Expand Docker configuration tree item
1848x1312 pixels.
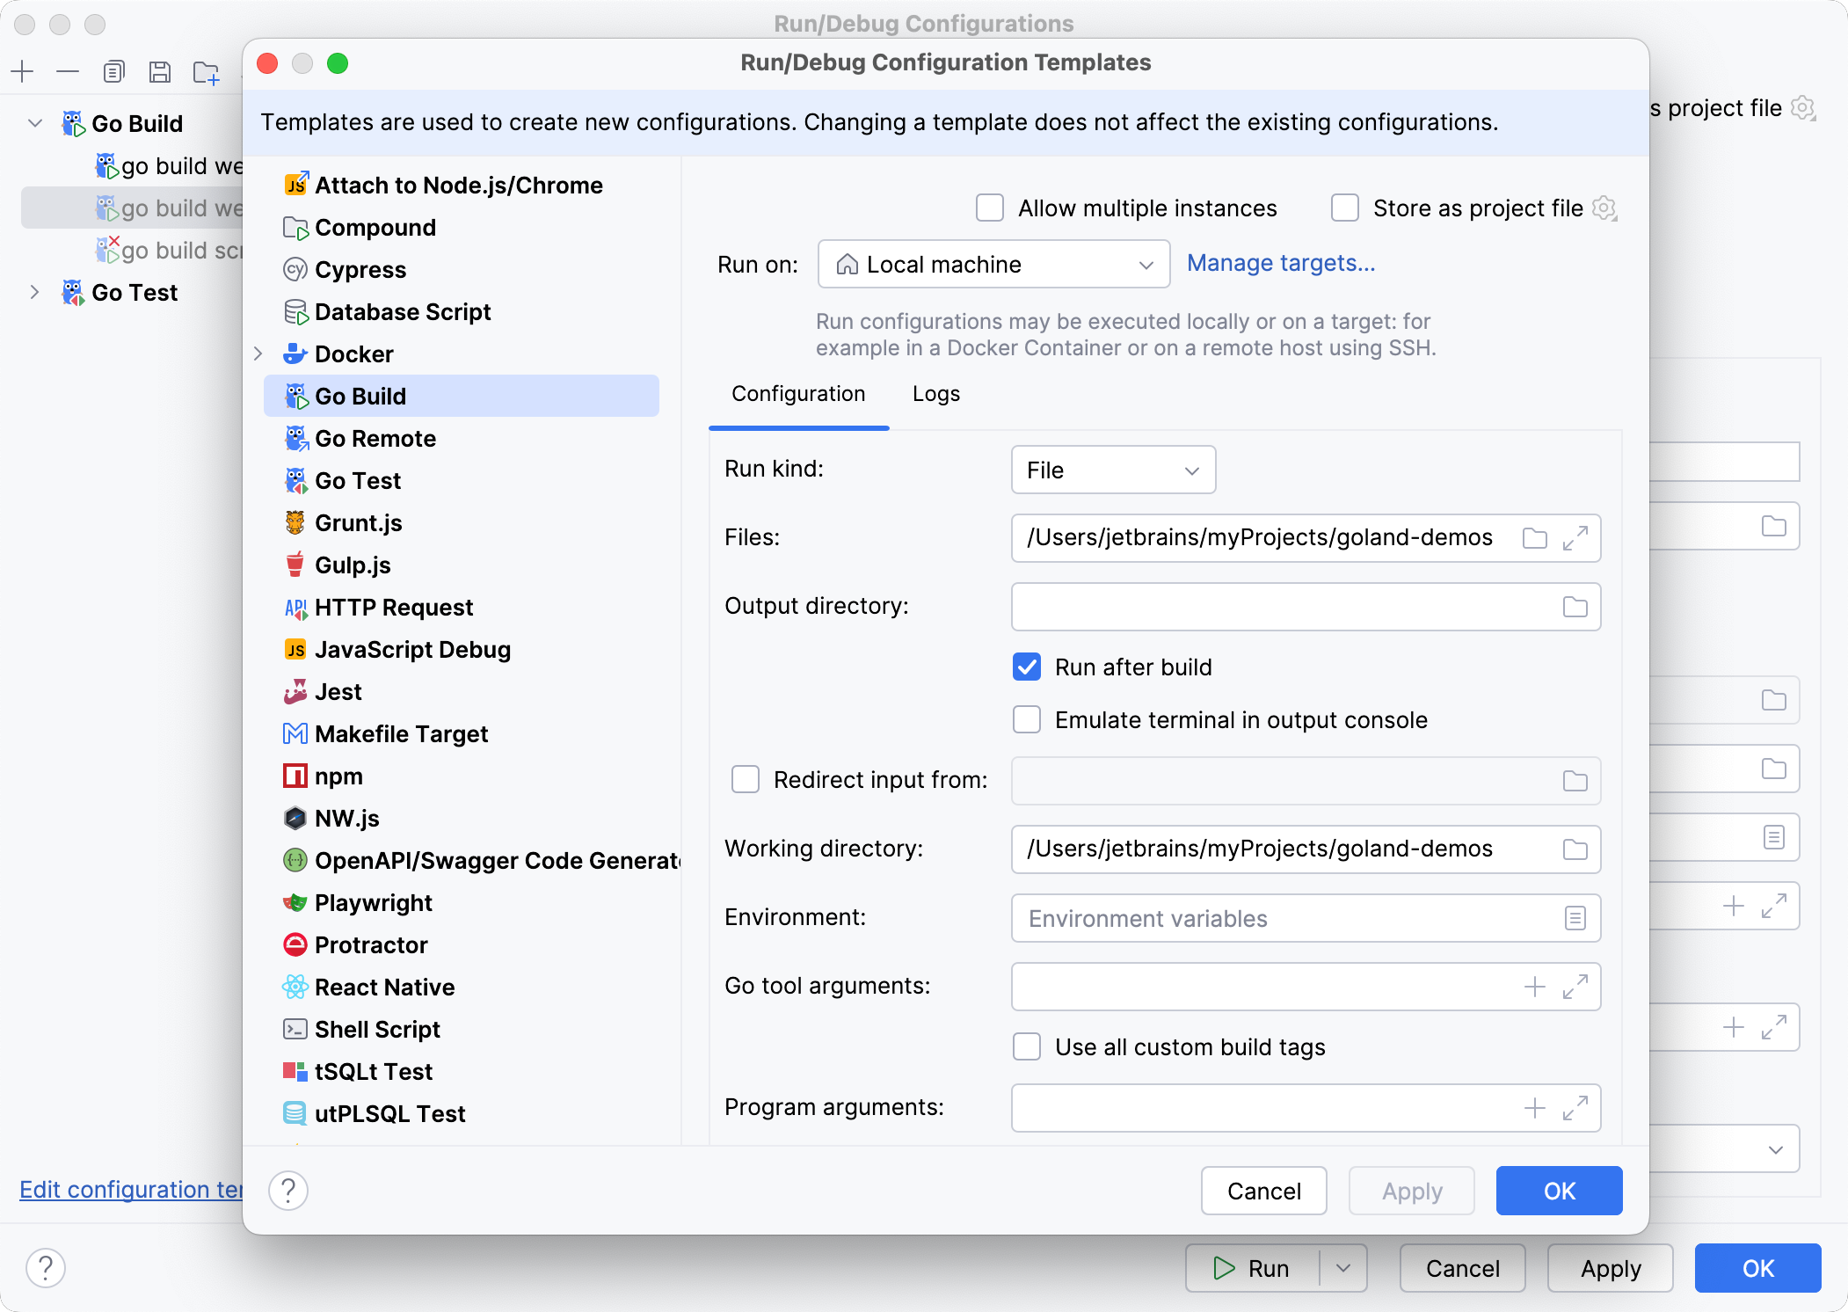click(x=257, y=352)
